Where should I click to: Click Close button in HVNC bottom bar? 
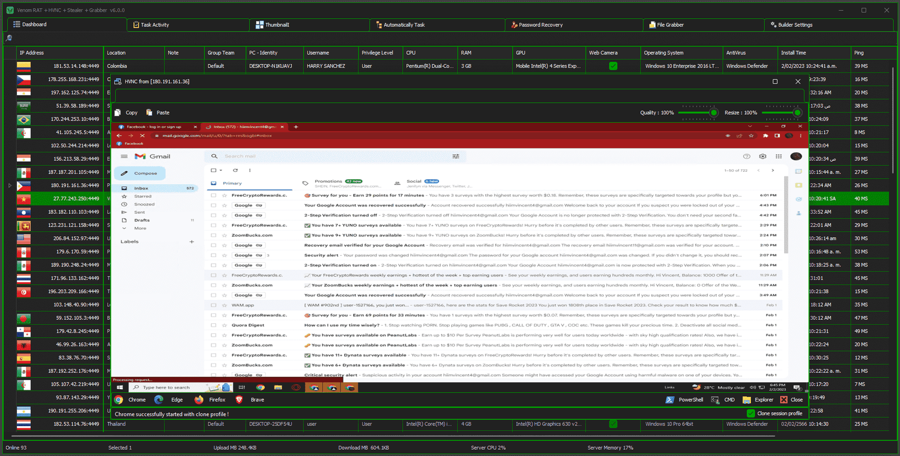coord(791,400)
